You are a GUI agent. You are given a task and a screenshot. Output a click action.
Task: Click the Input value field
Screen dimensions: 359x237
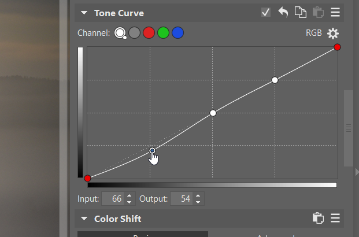113,199
